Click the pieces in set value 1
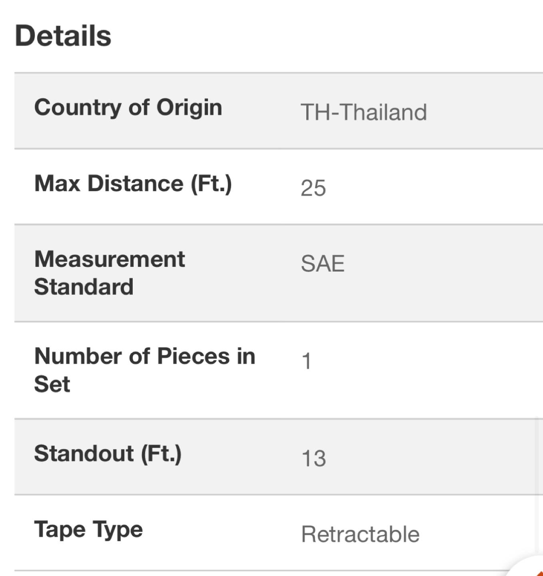Viewport: 543px width, 576px height. click(306, 361)
